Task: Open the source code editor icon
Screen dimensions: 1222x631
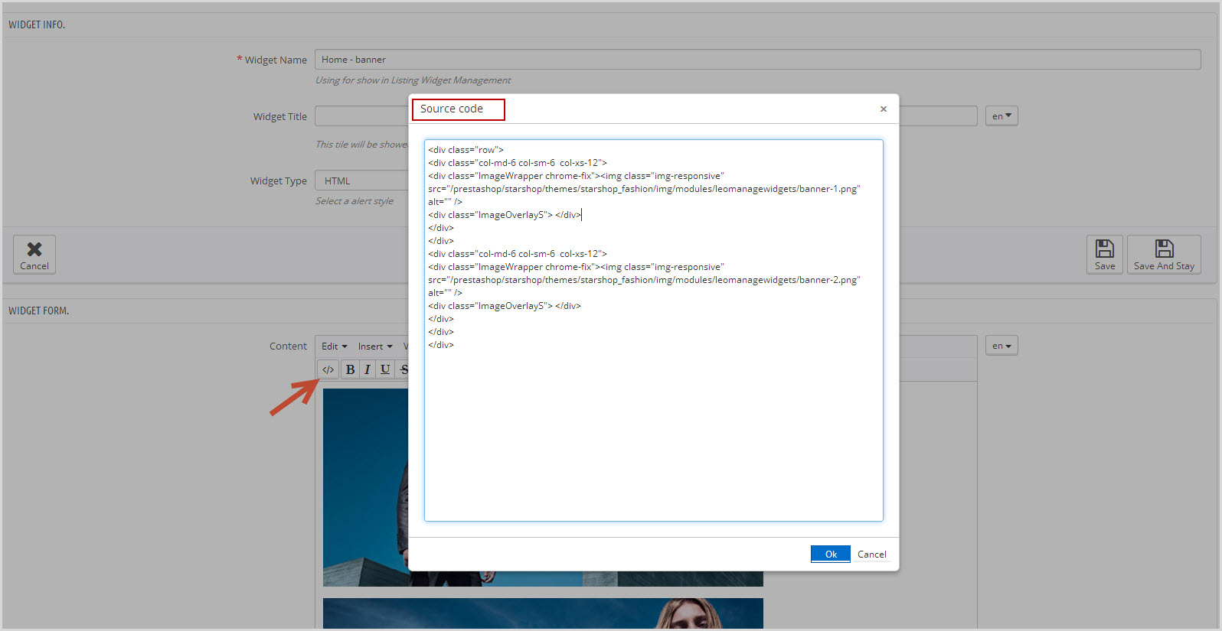Action: click(328, 369)
